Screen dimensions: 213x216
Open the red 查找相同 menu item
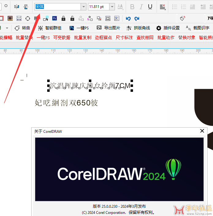point(145,37)
